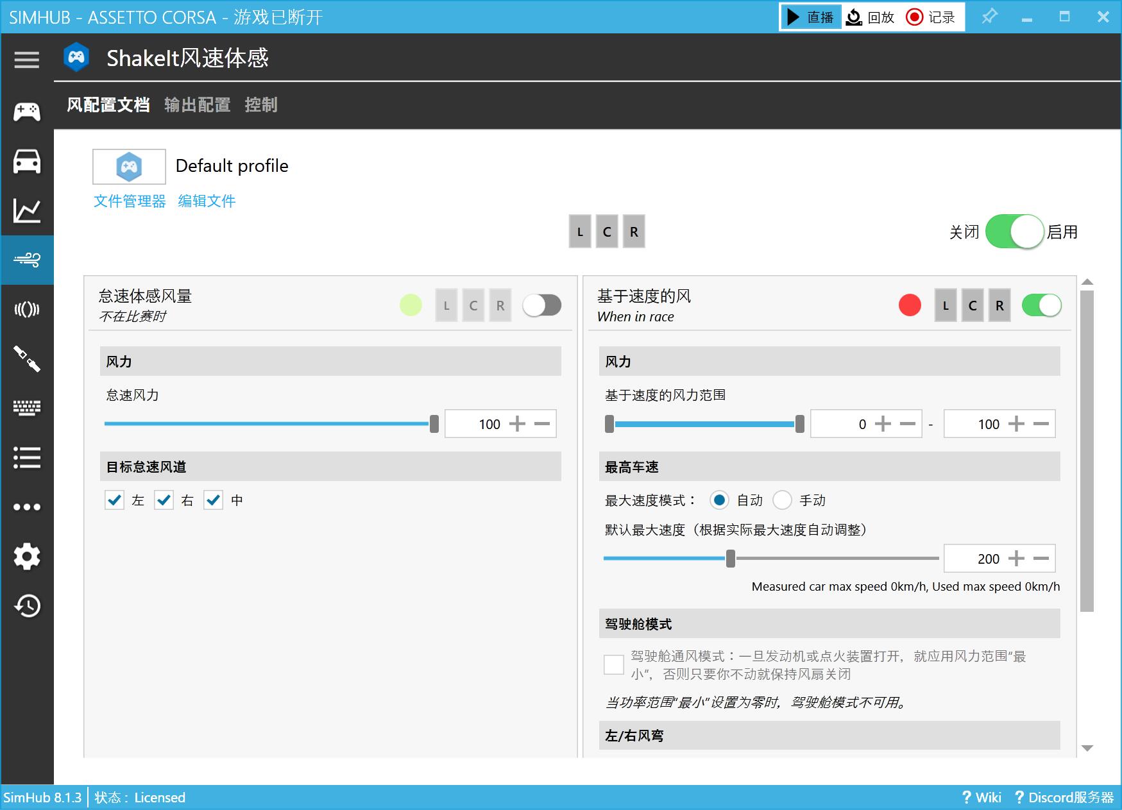This screenshot has width=1122, height=810.
Task: Uncheck the 右 wind channel checkbox
Action: (x=164, y=500)
